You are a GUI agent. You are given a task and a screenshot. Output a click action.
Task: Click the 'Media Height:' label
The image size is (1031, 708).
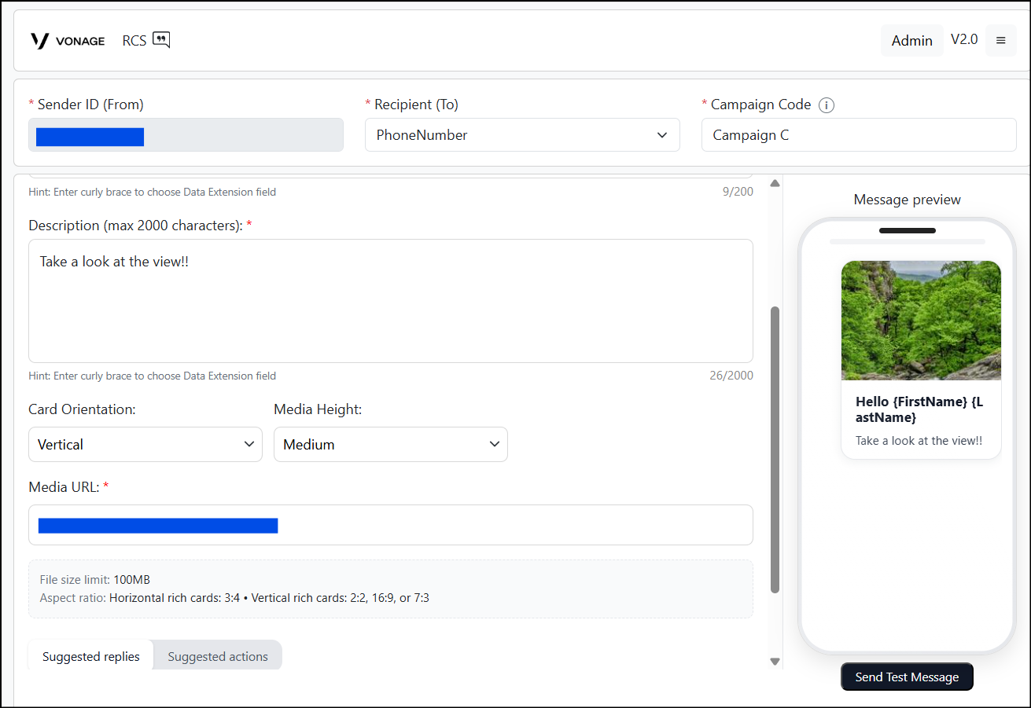(x=318, y=409)
